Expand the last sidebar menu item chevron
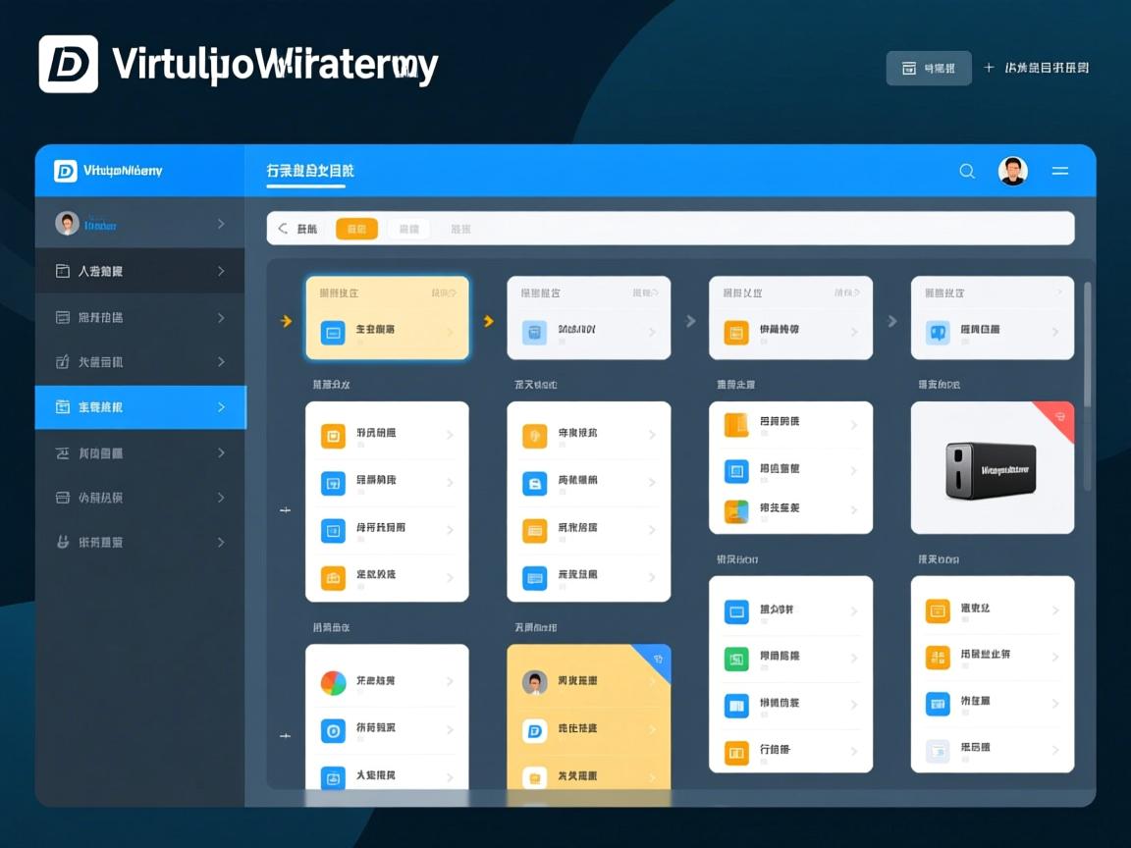Image resolution: width=1131 pixels, height=848 pixels. (221, 543)
